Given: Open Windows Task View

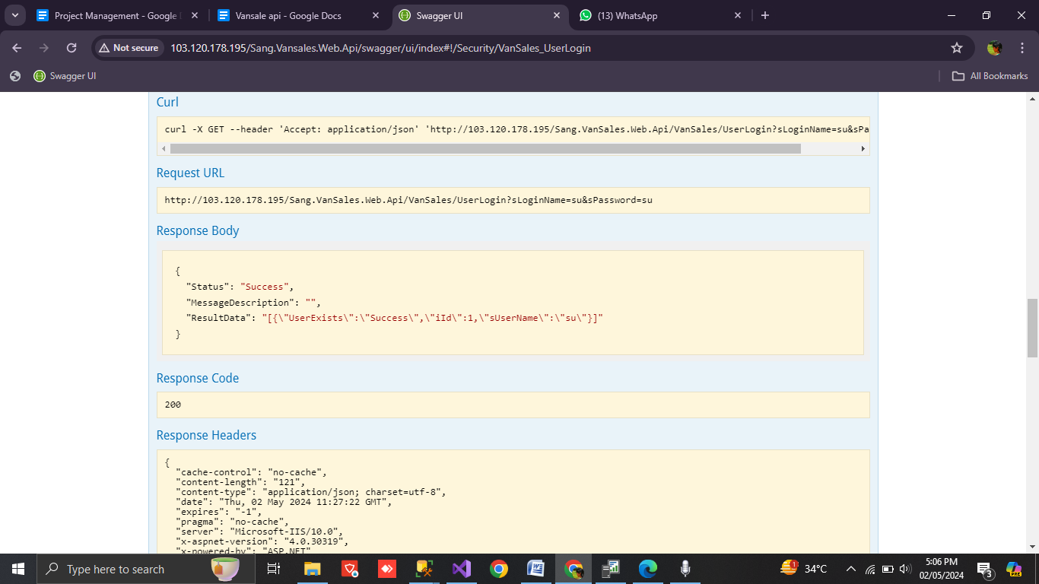Looking at the screenshot, I should 273,569.
